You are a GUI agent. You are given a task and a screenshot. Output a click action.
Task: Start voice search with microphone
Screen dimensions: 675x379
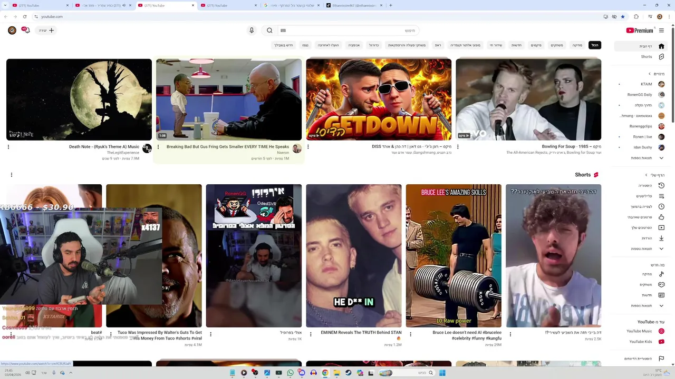point(252,31)
